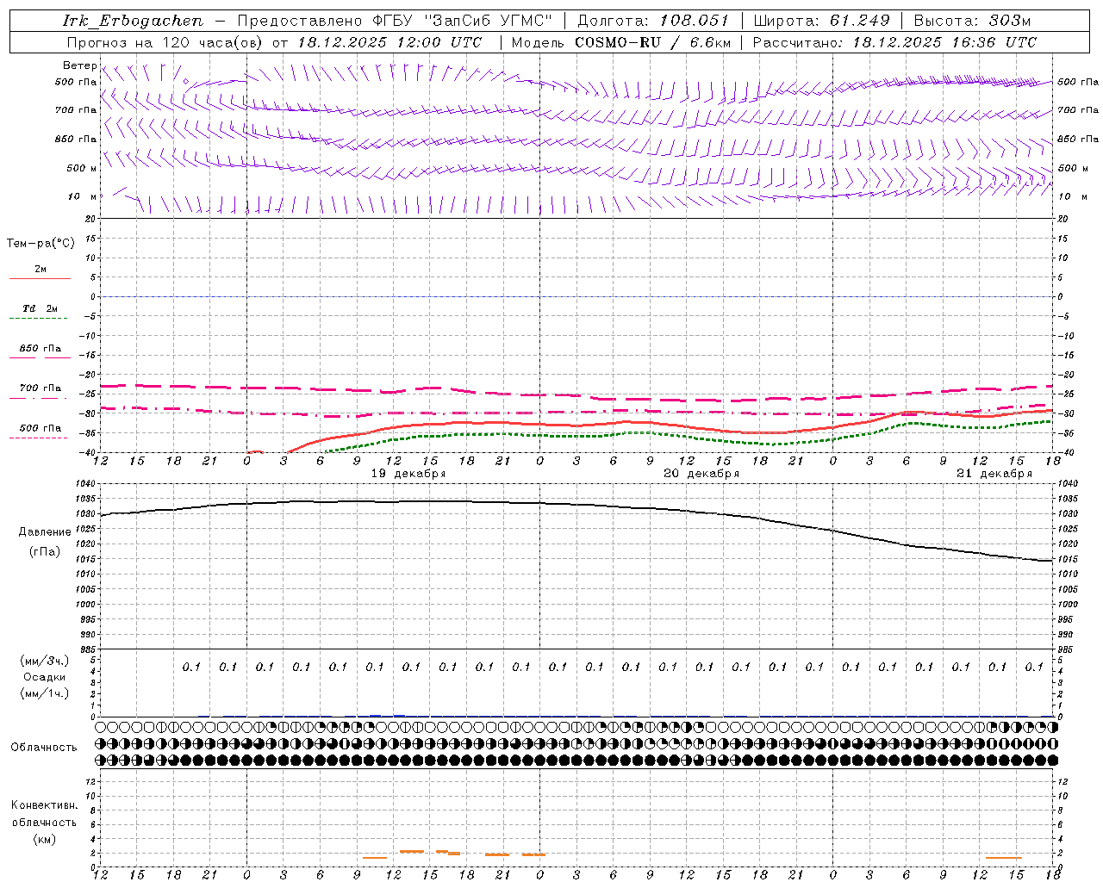
Task: Click the station name Irk_Erbogachen in the title
Action: (x=133, y=21)
